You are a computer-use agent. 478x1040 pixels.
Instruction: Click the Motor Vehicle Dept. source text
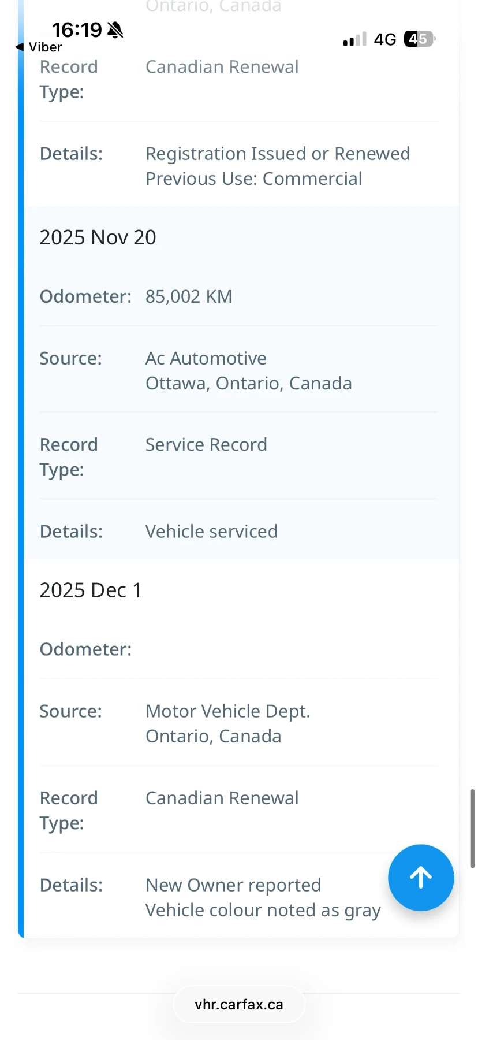227,711
